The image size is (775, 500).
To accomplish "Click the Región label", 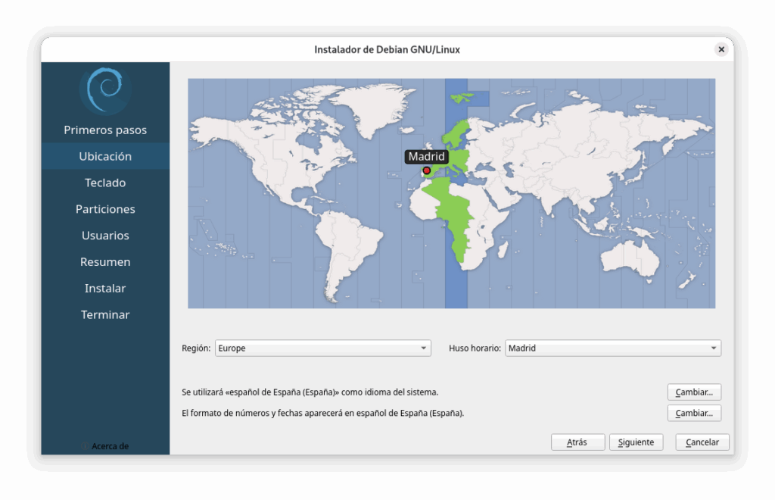I will click(x=196, y=348).
